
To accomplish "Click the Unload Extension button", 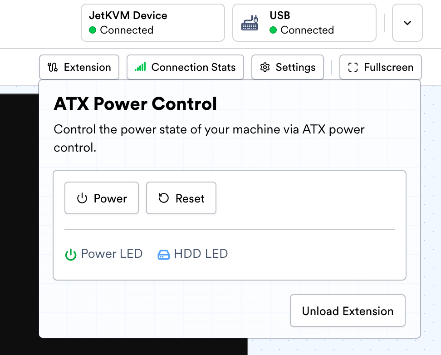I will [348, 311].
